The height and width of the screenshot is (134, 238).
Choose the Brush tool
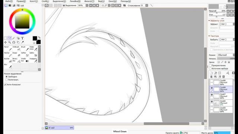tap(25, 48)
